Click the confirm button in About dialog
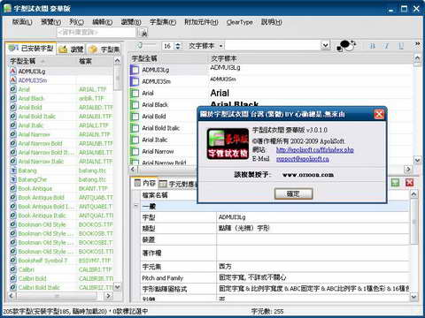The image size is (425, 318). click(293, 193)
